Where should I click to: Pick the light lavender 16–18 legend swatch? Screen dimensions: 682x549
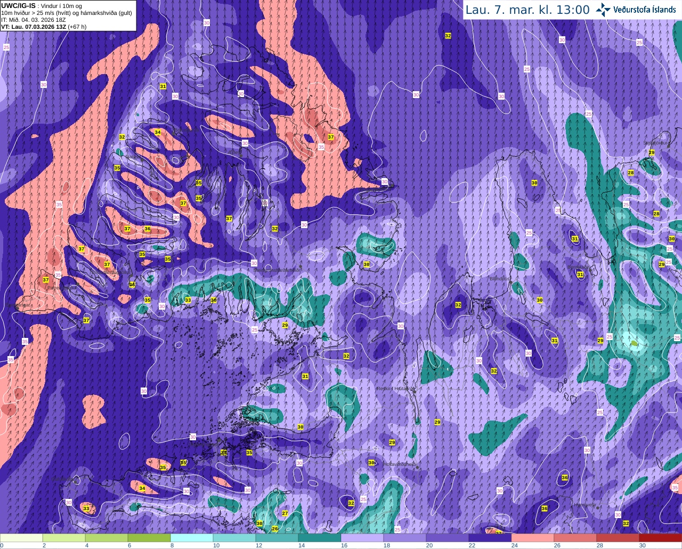tap(362, 538)
